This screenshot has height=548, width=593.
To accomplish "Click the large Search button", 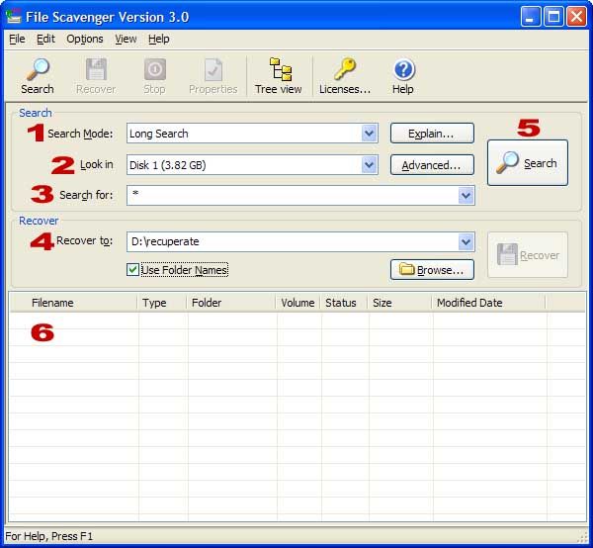I will [528, 163].
